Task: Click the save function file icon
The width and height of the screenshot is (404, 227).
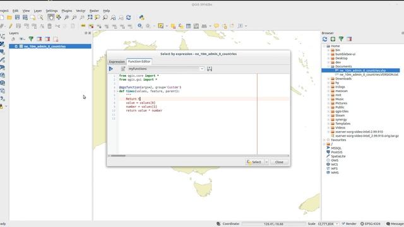Action: click(210, 69)
